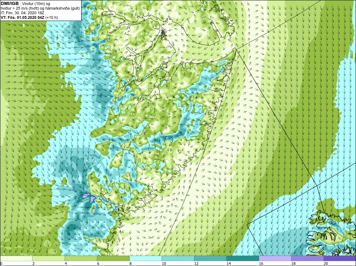Click the "16" label on the scale
The width and height of the screenshot is (356, 266).
(x=261, y=264)
